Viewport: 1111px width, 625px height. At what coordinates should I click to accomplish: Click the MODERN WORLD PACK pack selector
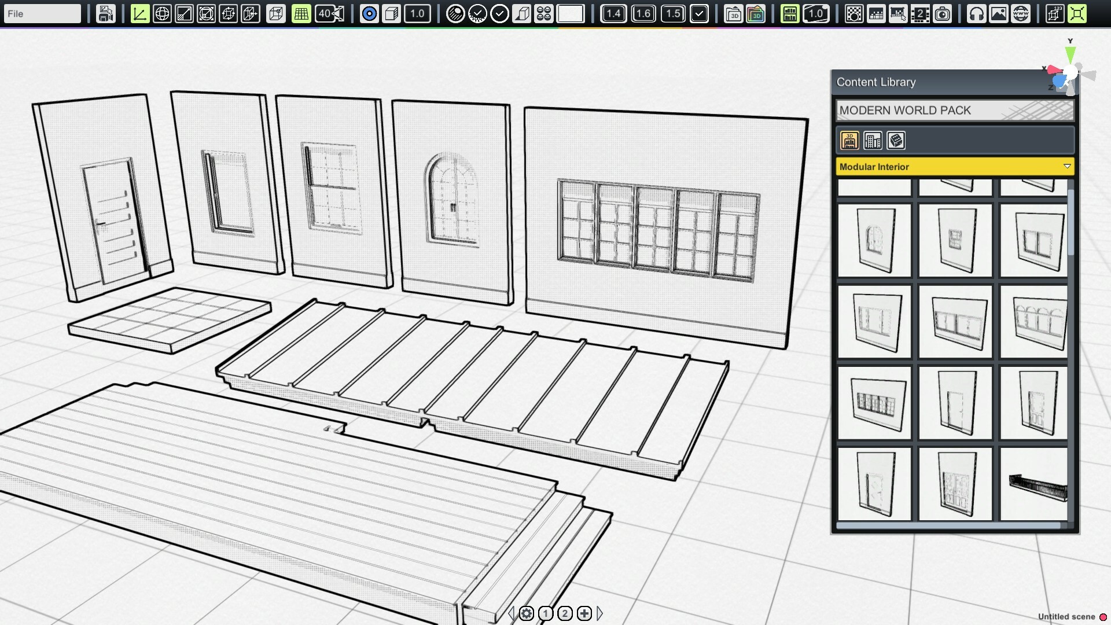pyautogui.click(x=954, y=111)
